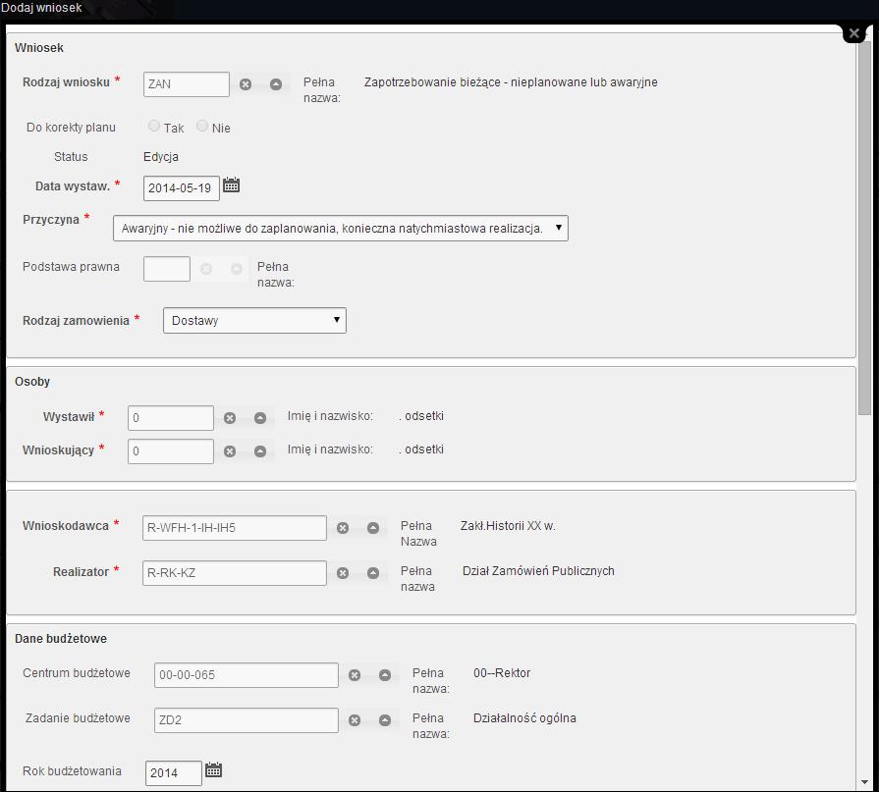
Task: Open calendar icon next to Rok budżetowania
Action: 213,770
